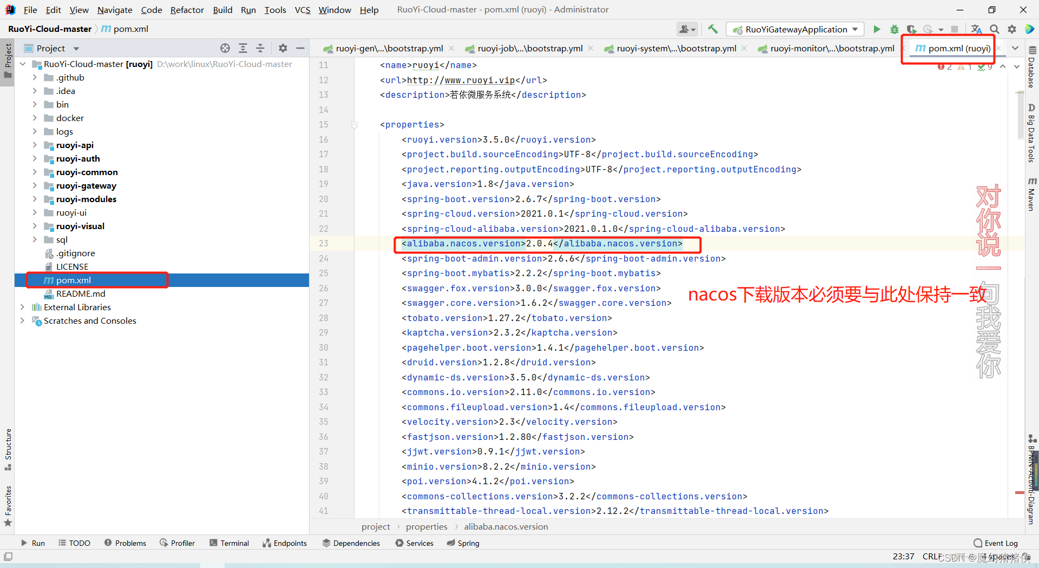Open the Run tool window button

click(32, 543)
